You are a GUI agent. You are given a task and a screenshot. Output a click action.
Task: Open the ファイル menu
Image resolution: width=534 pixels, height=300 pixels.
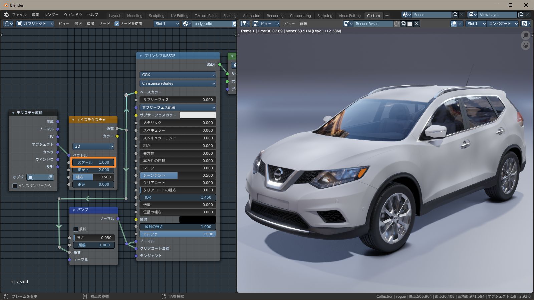tap(19, 15)
